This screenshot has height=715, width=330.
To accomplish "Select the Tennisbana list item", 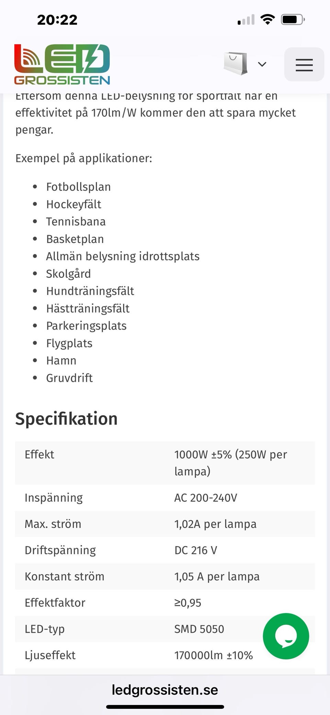I will [76, 222].
